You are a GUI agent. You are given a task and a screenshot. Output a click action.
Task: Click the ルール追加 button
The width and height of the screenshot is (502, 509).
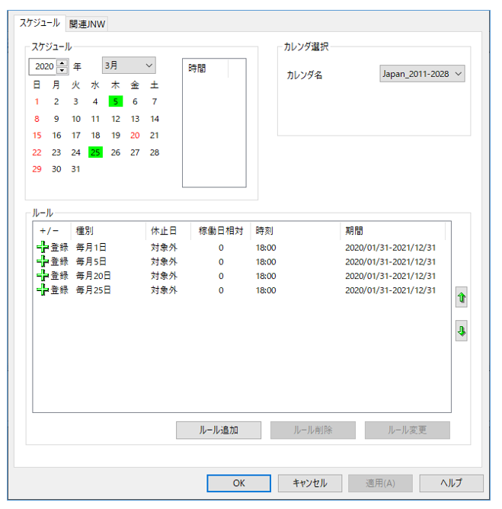(219, 430)
